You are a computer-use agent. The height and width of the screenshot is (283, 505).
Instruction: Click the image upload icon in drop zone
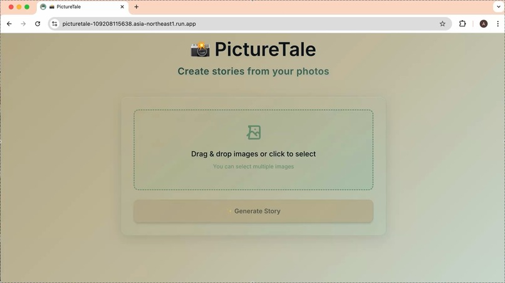254,132
